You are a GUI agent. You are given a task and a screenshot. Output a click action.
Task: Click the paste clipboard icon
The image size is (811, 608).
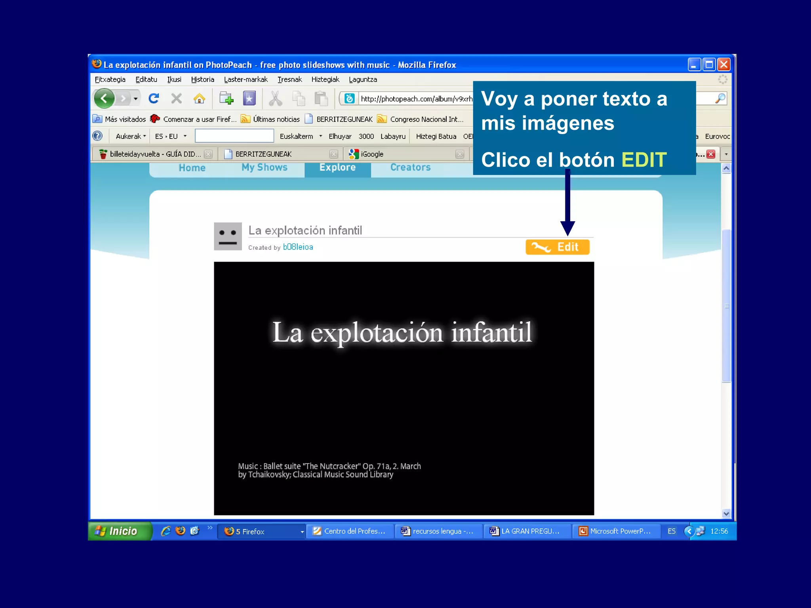pos(321,98)
